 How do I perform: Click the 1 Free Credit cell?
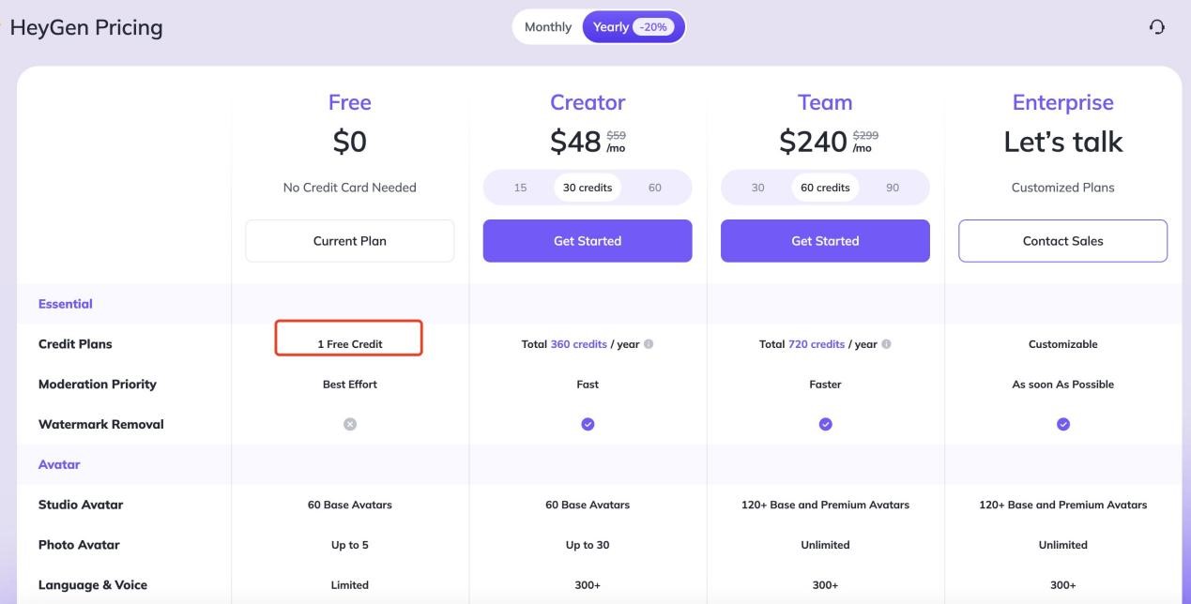[349, 344]
